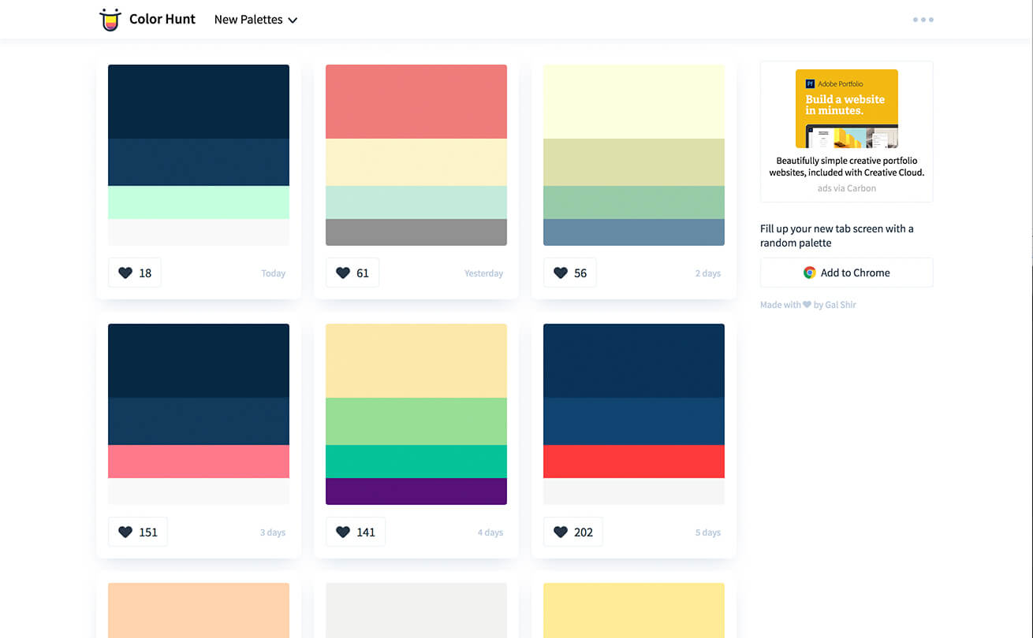
Task: Click the heart icon beside 202
Action: click(x=560, y=532)
